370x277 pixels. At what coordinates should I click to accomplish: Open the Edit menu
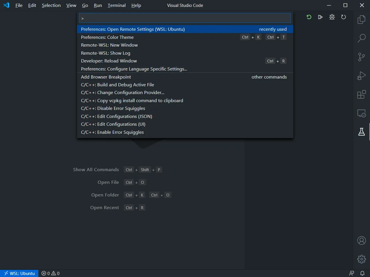click(x=32, y=5)
